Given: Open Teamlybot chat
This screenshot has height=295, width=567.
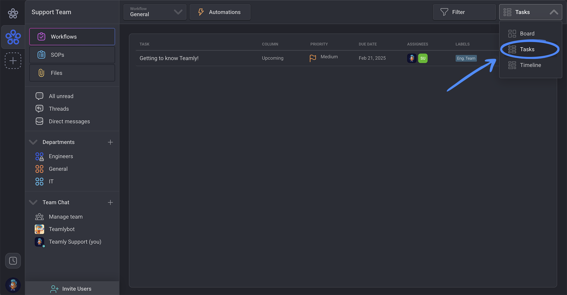Looking at the screenshot, I should pyautogui.click(x=62, y=229).
